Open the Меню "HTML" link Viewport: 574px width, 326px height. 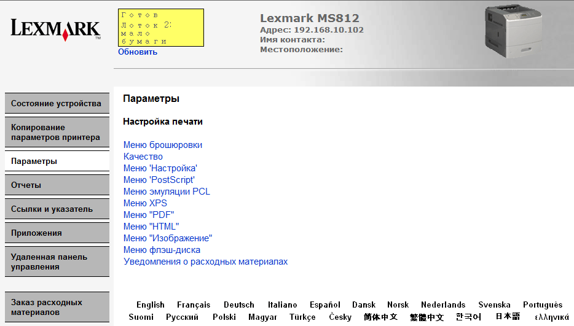(151, 227)
